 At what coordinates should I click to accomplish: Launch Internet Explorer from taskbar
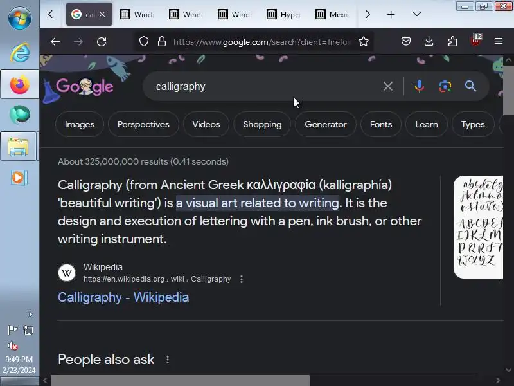(x=20, y=53)
